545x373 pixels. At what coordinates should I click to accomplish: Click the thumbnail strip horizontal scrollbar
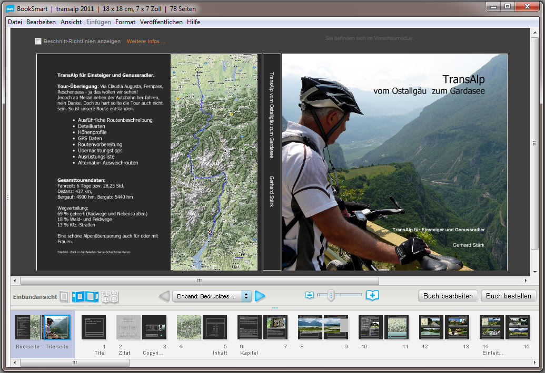(x=74, y=362)
